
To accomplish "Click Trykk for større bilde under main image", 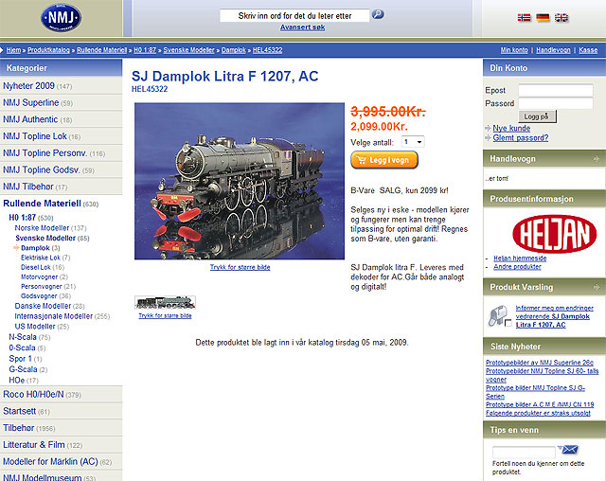I will pyautogui.click(x=240, y=267).
